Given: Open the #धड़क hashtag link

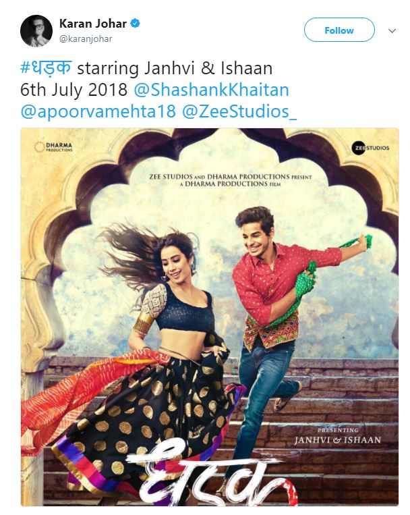Looking at the screenshot, I should (46, 68).
